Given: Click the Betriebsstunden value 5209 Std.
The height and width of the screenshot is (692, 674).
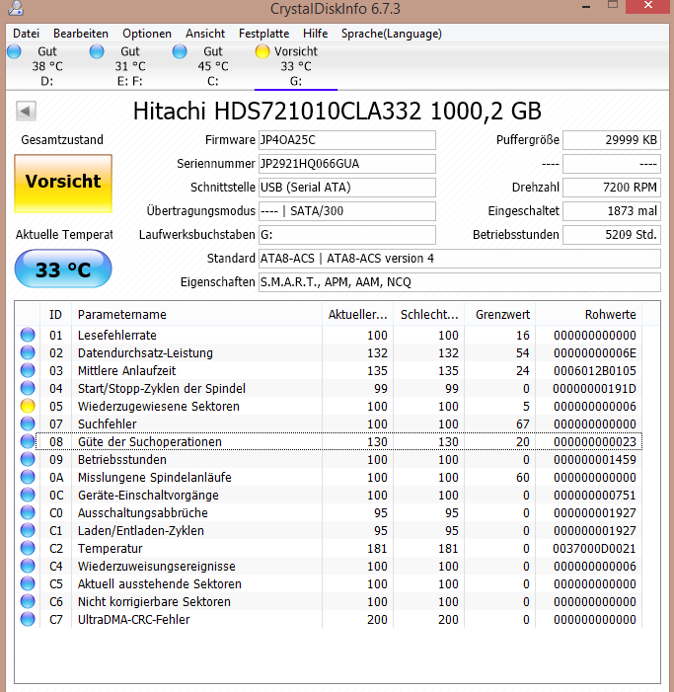Looking at the screenshot, I should (x=612, y=234).
